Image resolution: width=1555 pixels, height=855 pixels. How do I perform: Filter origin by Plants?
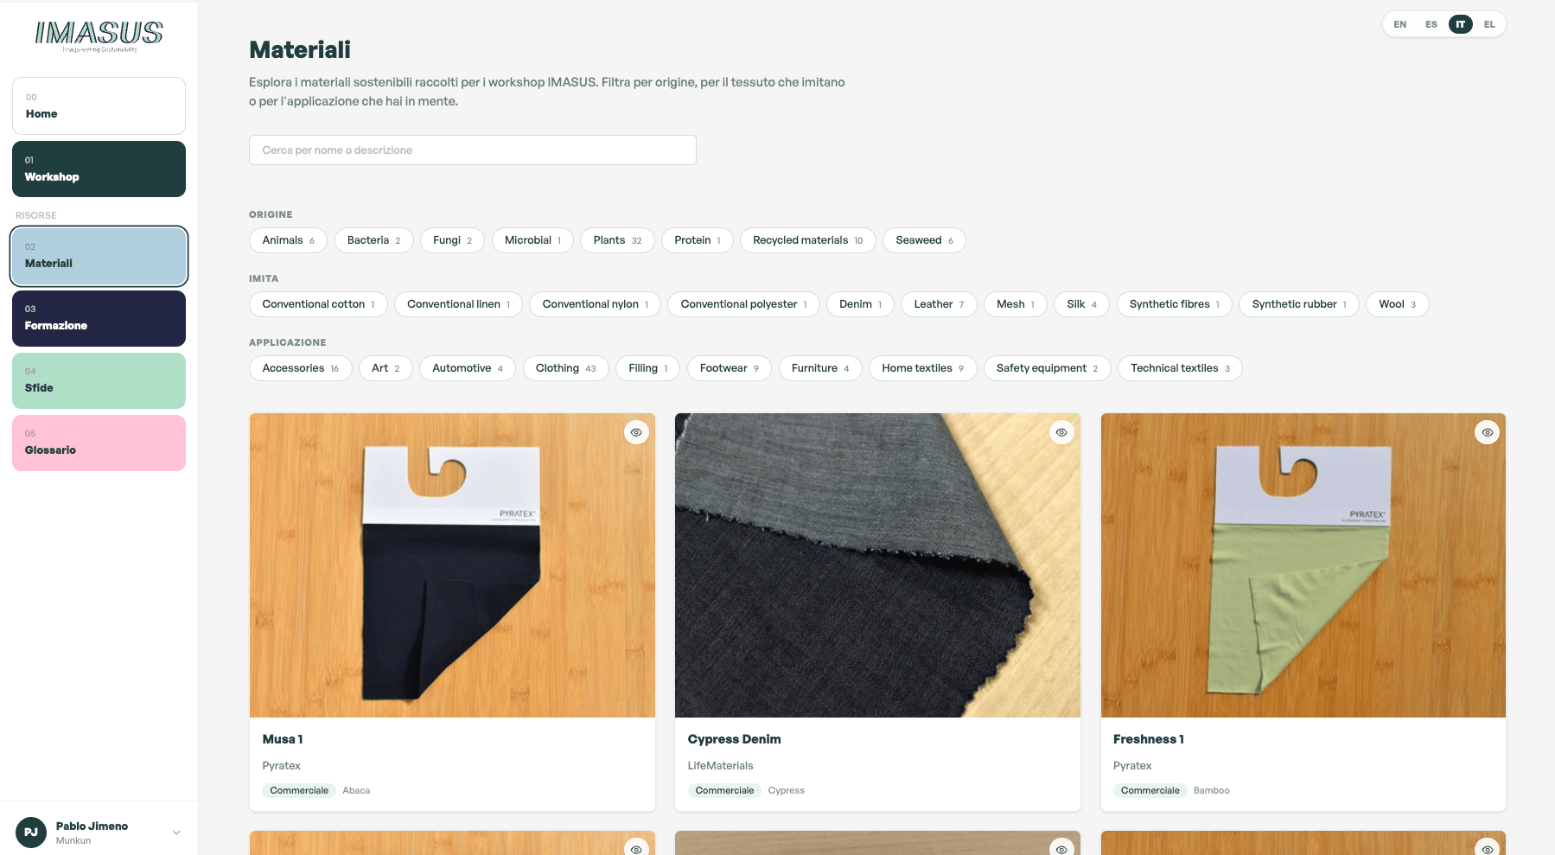(x=617, y=240)
